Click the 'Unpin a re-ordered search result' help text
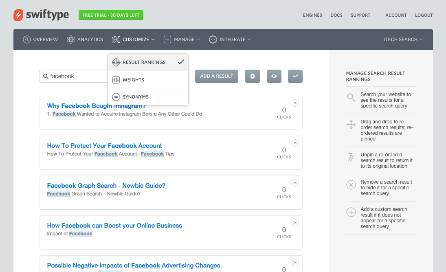The image size is (446, 272). [x=387, y=160]
